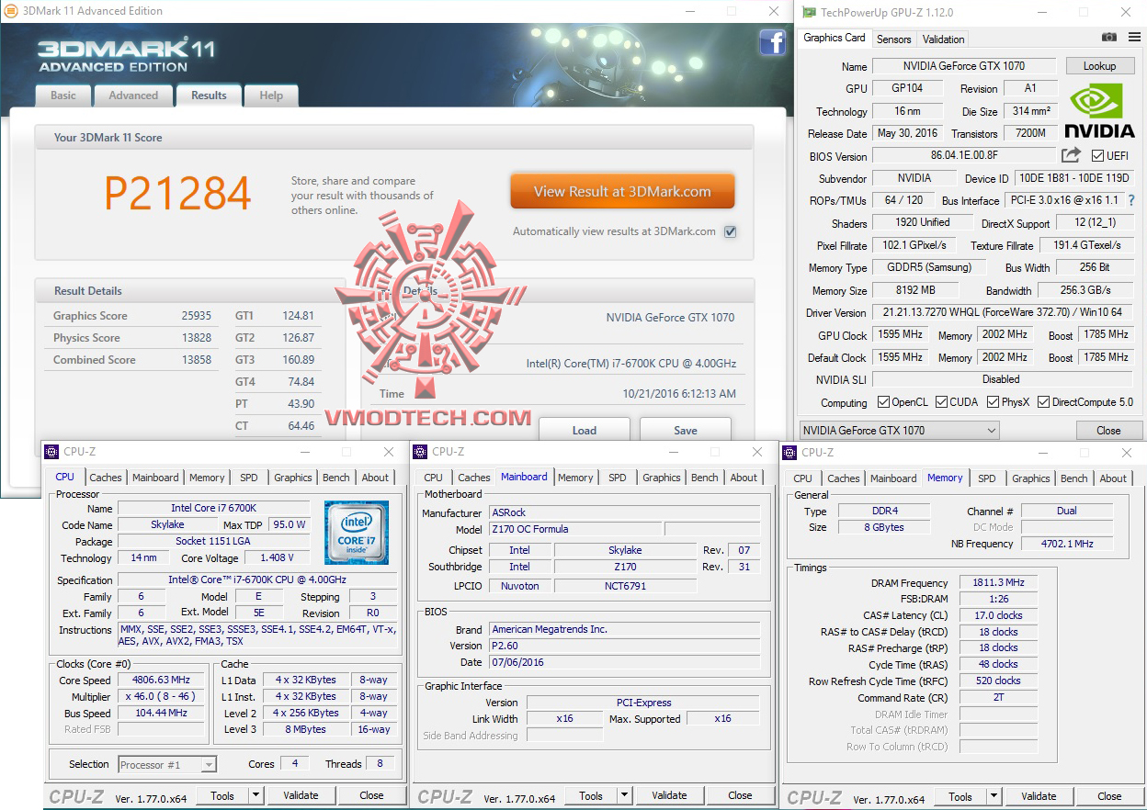Toggle the UEFI checkbox in GPU-Z
The image size is (1147, 810).
click(x=1097, y=156)
